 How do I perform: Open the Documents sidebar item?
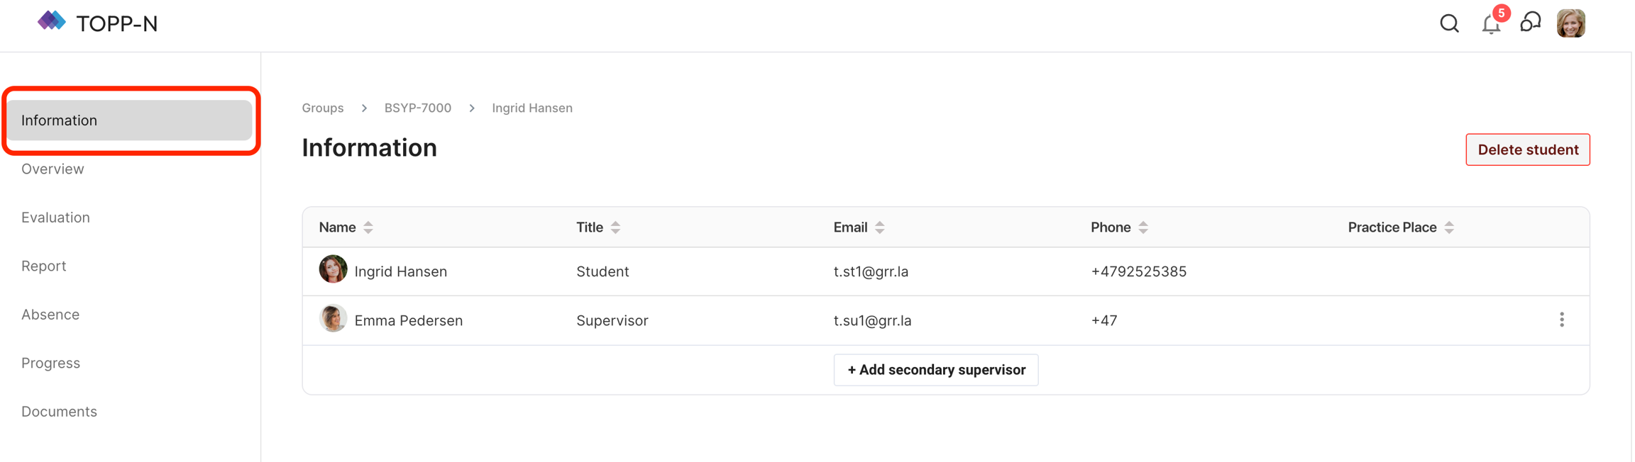[x=59, y=412]
